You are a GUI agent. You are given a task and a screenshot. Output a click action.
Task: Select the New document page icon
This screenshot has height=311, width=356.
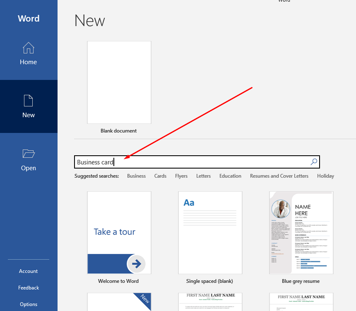pyautogui.click(x=28, y=101)
